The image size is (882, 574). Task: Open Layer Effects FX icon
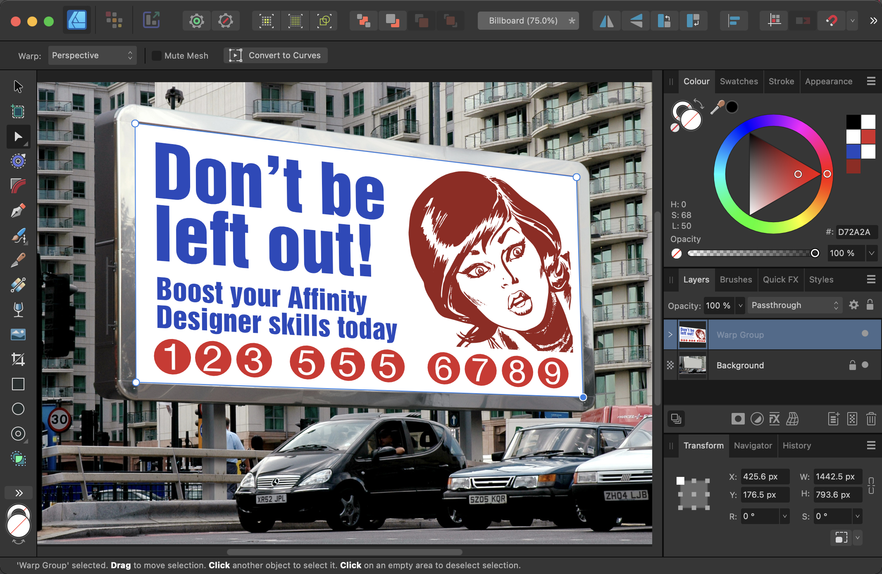point(775,419)
